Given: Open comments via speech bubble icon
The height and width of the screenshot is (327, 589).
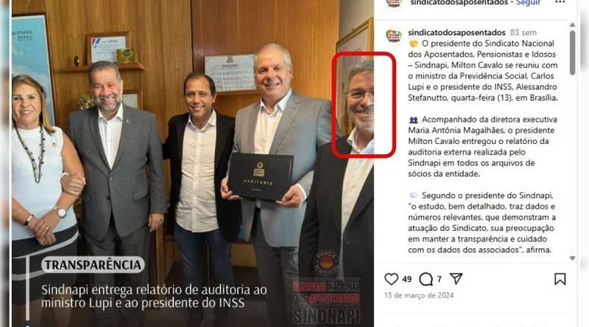Looking at the screenshot, I should [x=426, y=279].
